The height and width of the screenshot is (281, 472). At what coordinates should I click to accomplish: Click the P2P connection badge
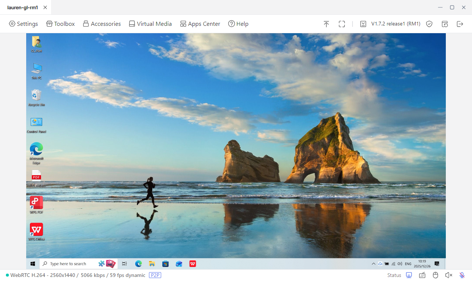(155, 275)
